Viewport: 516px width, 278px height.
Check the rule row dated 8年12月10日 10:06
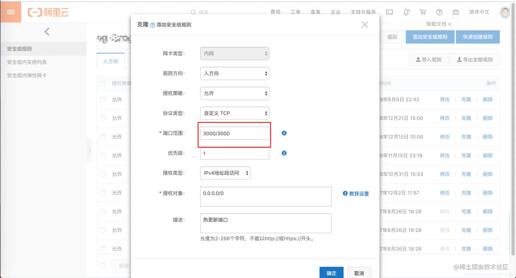103,137
